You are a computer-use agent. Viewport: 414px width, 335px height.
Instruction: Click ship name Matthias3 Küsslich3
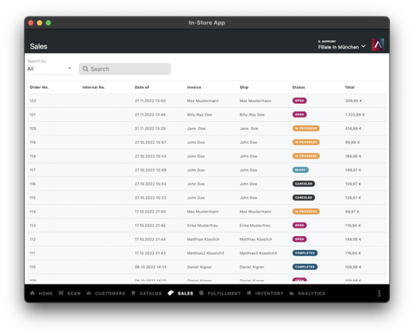point(258,253)
